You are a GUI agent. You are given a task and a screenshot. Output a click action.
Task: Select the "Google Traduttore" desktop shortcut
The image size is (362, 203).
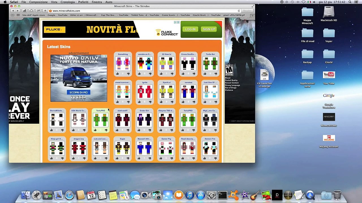[329, 101]
